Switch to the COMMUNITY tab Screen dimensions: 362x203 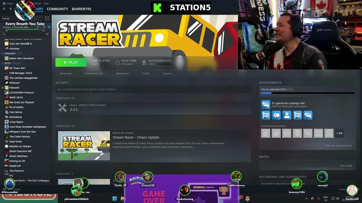57,9
